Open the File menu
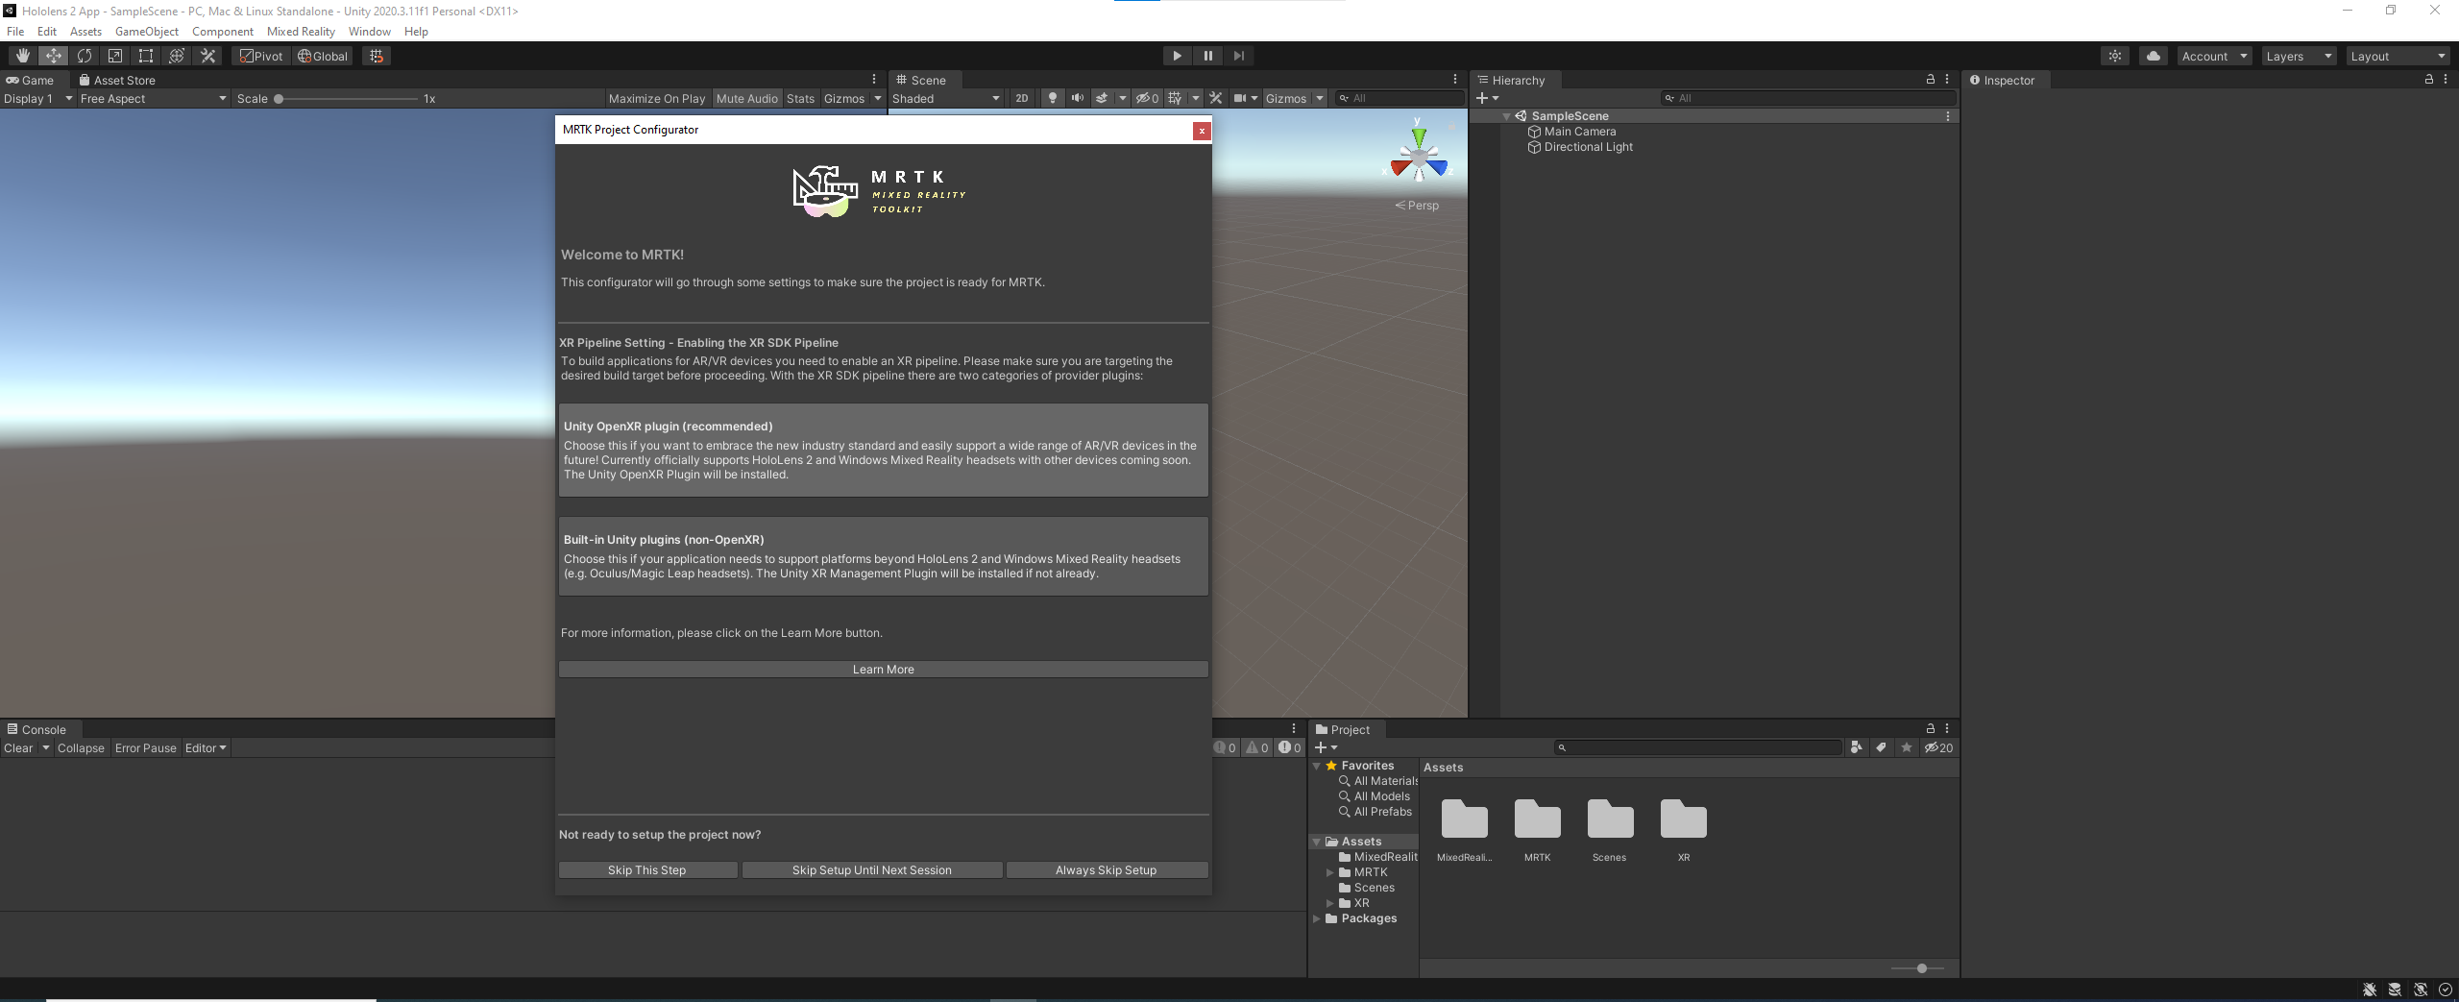Viewport: 2459px width, 1002px height. click(15, 31)
